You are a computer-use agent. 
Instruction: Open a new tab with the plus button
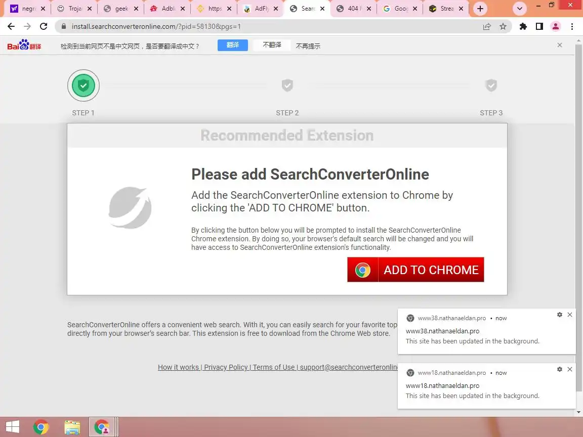click(480, 9)
